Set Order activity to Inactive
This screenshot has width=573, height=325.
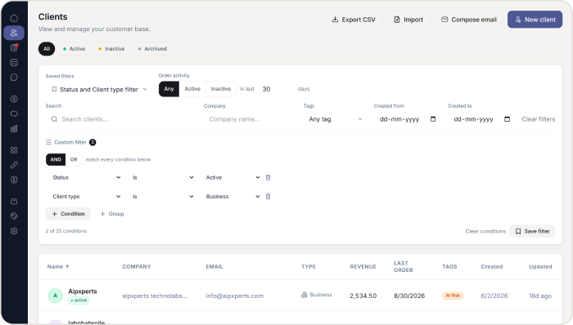221,89
